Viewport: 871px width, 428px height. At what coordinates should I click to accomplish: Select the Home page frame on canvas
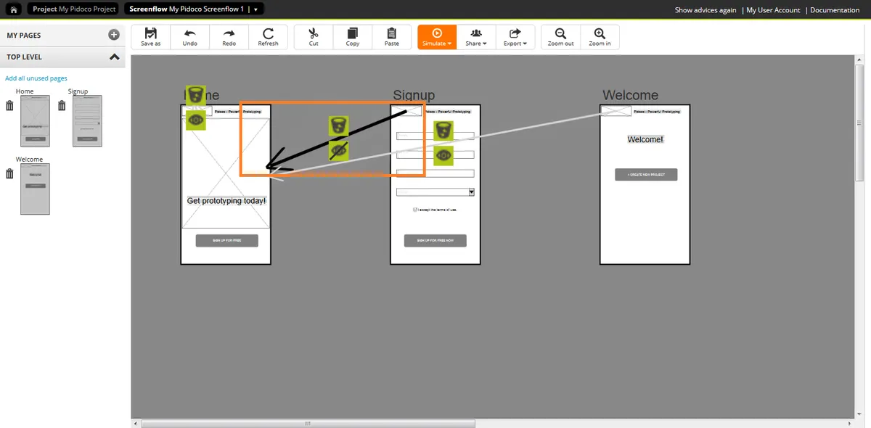click(x=226, y=184)
